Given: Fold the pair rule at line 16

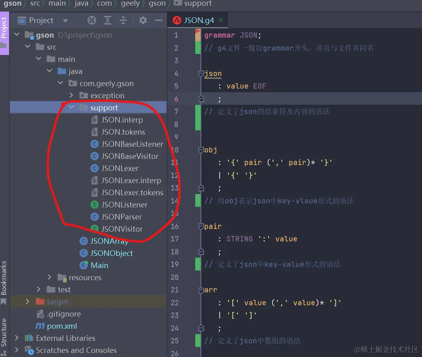Looking at the screenshot, I should coord(201,226).
